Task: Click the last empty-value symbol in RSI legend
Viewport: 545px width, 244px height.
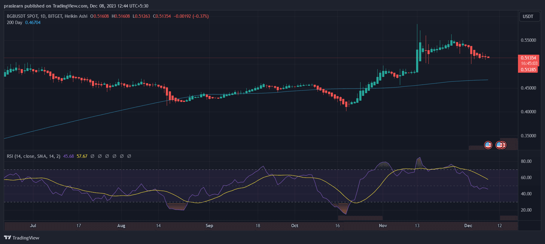Action: (x=129, y=156)
